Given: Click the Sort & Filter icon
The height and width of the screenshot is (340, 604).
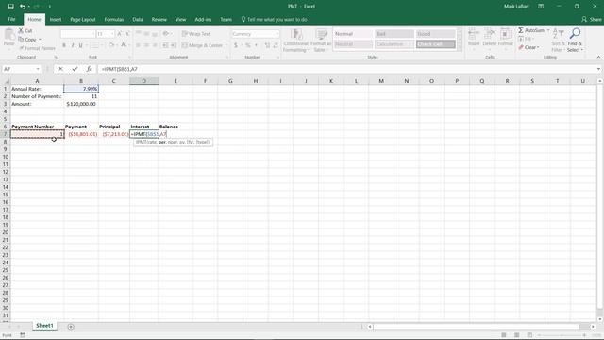Looking at the screenshot, I should click(x=558, y=34).
